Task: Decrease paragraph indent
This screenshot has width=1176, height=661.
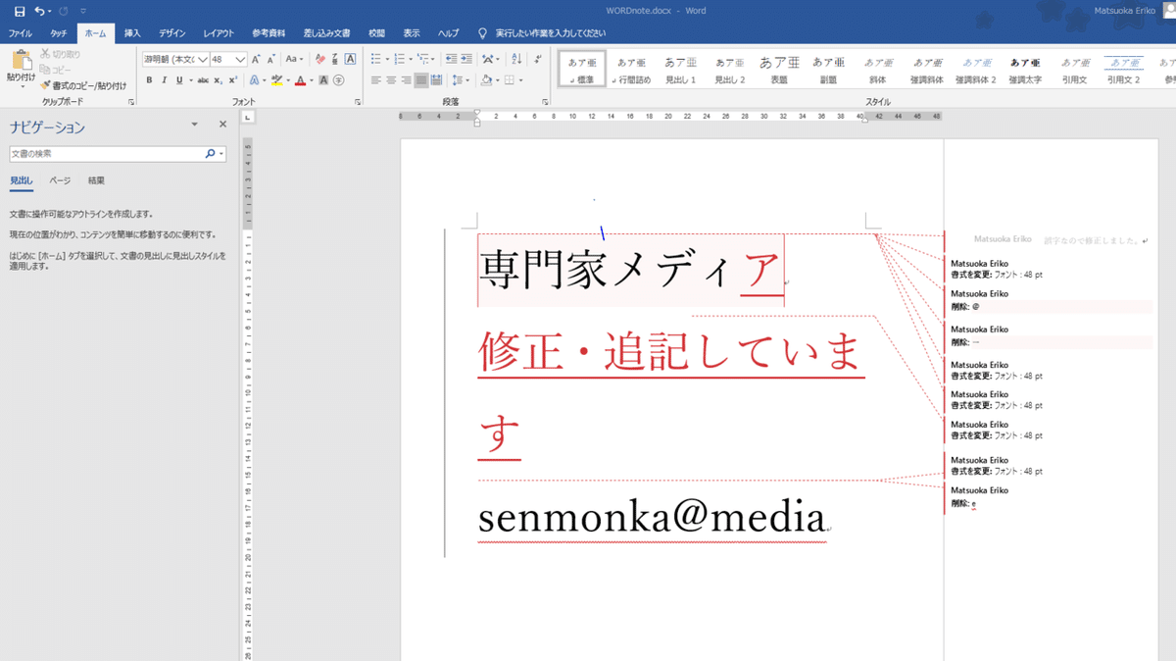Action: (452, 59)
